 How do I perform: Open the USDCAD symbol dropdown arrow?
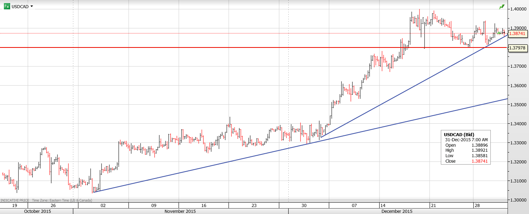[32, 6]
